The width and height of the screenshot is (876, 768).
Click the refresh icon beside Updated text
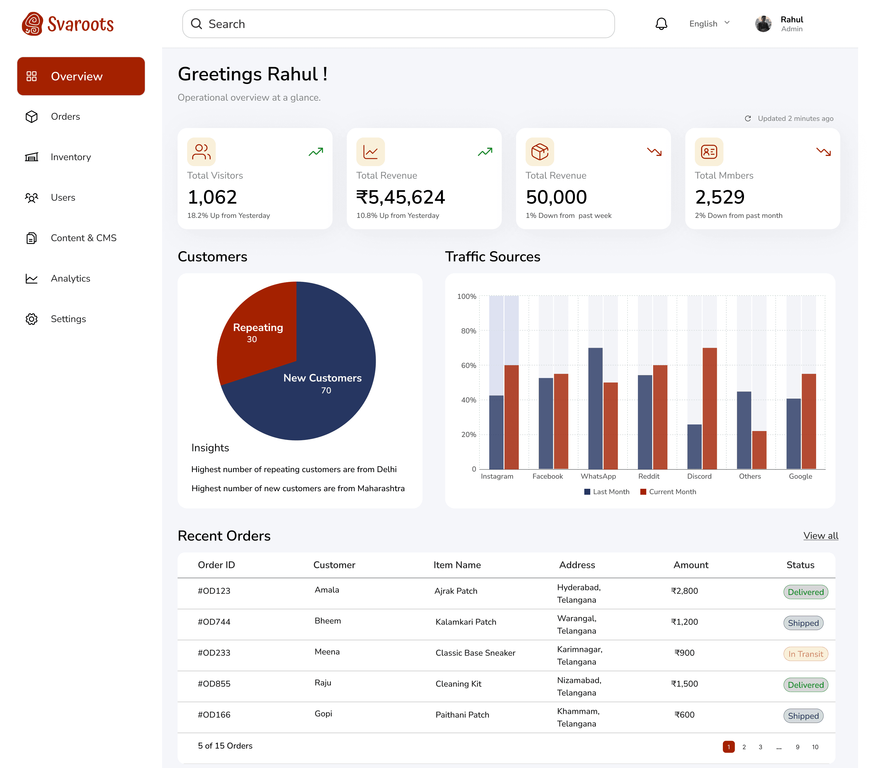[x=748, y=118]
